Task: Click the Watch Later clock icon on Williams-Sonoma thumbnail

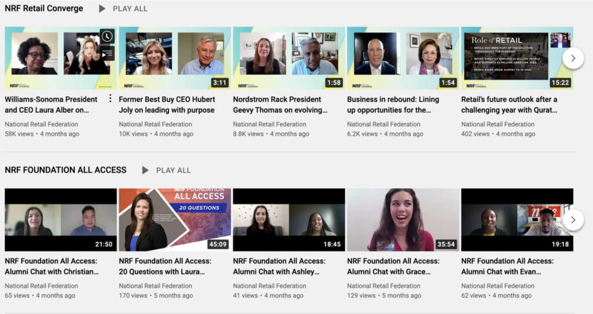Action: tap(107, 36)
